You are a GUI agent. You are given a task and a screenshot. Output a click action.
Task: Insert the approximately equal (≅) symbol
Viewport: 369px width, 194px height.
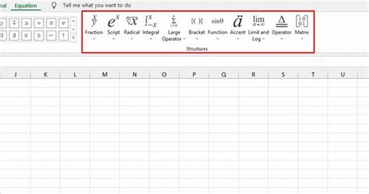click(27, 23)
